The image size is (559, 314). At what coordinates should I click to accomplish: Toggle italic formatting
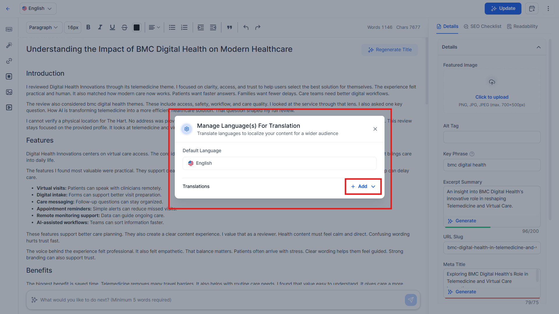[x=100, y=27]
